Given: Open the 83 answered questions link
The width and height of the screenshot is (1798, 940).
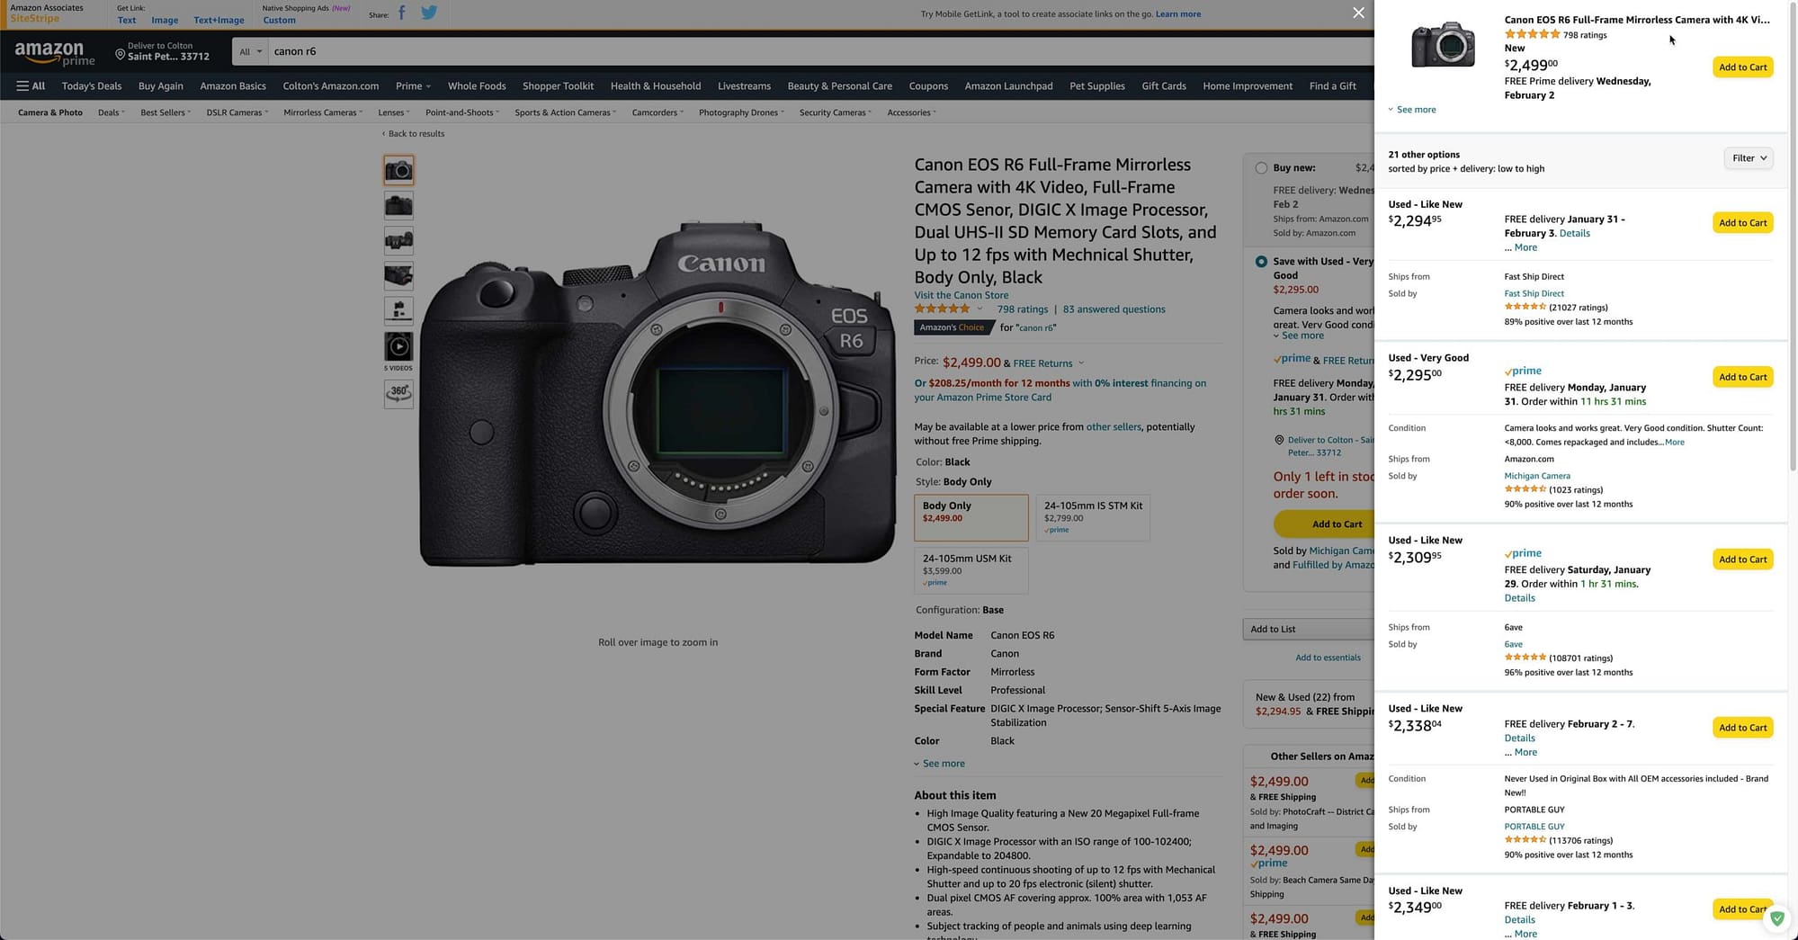Looking at the screenshot, I should click(1114, 309).
